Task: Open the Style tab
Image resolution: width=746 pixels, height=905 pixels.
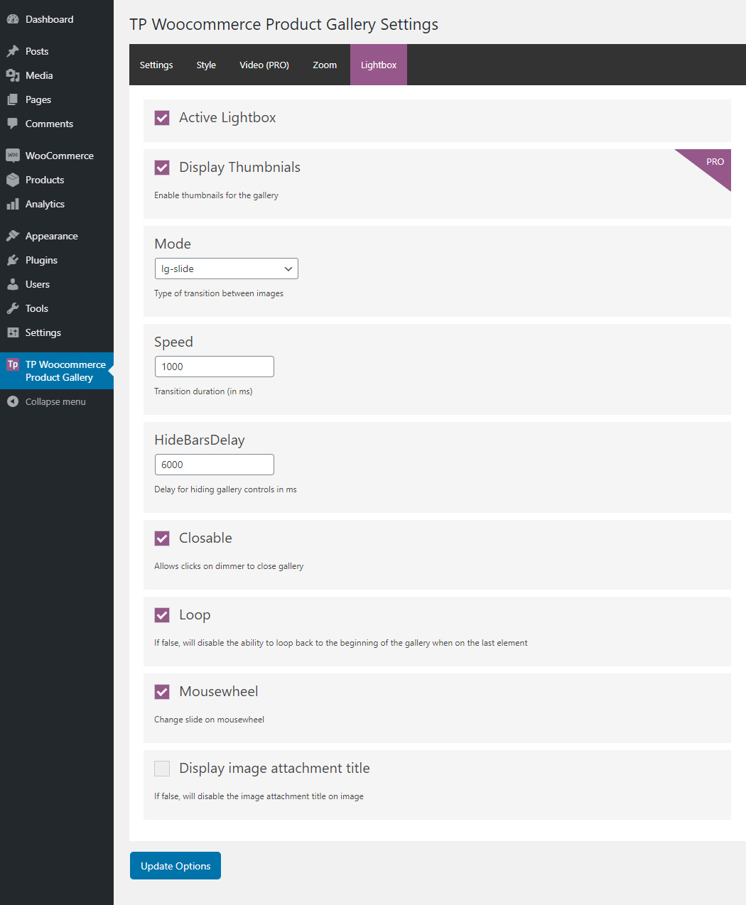Action: coord(206,65)
